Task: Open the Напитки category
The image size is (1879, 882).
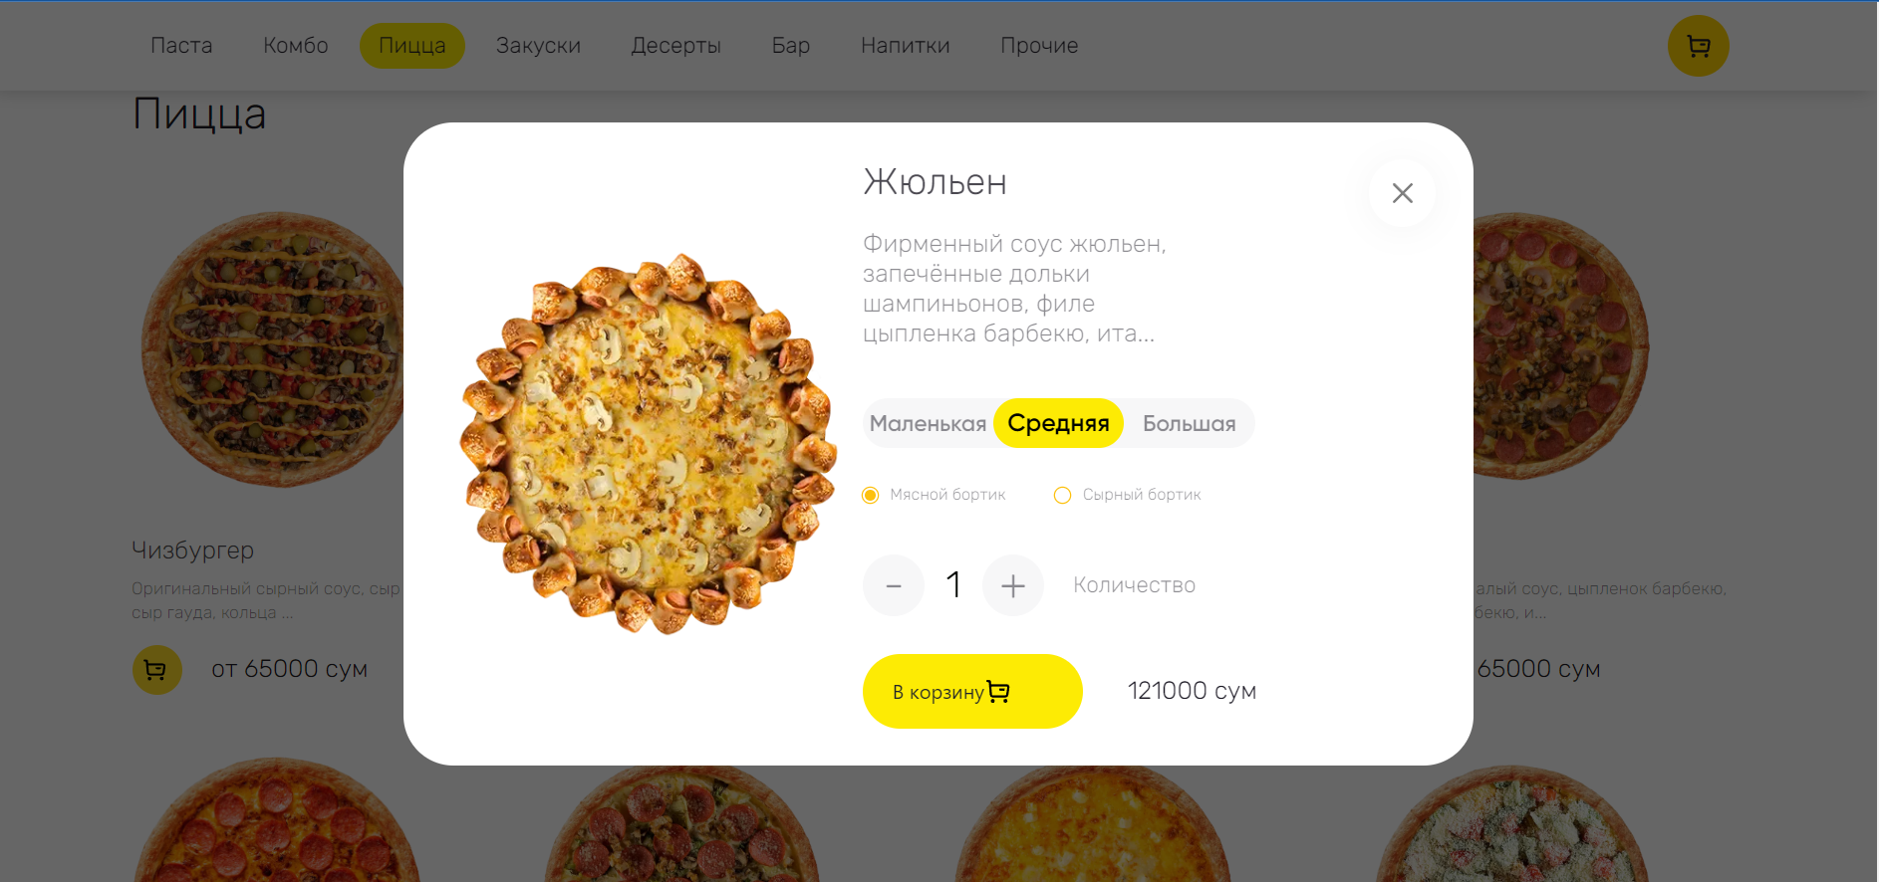Action: (x=906, y=46)
